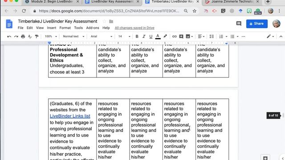Open line spacing options

coord(212,36)
